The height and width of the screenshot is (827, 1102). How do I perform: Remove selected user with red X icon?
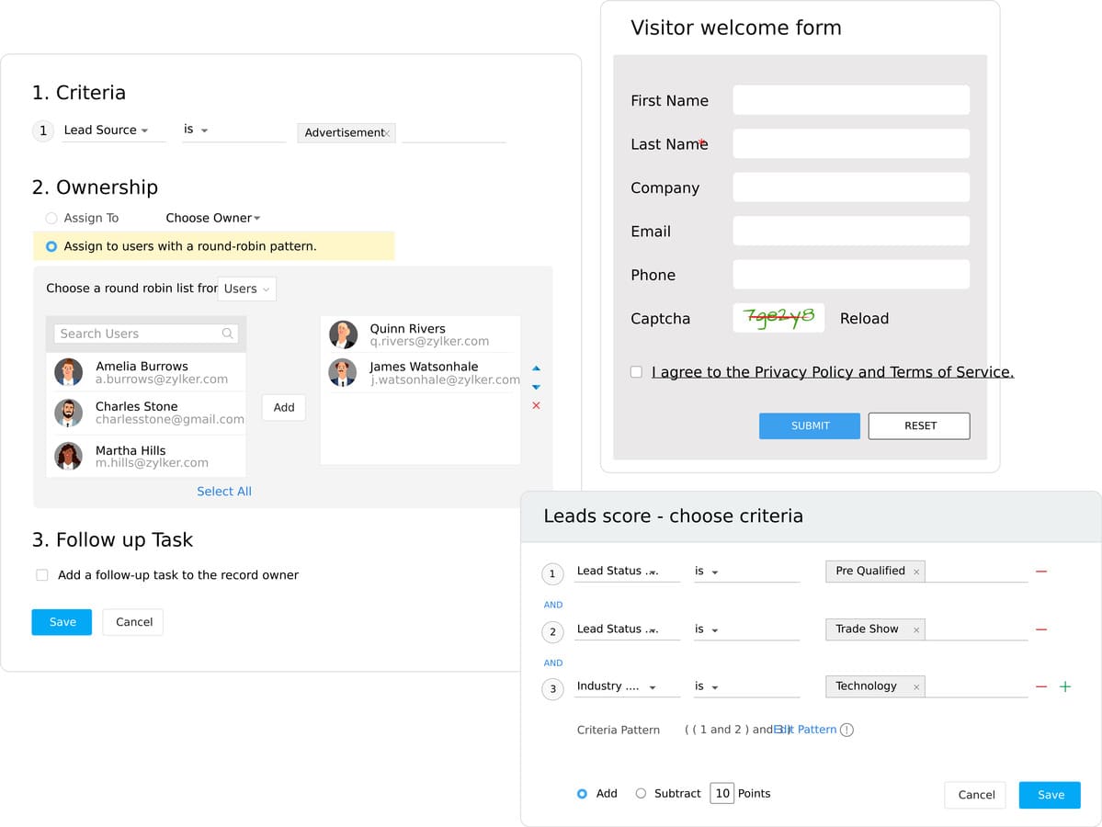537,405
